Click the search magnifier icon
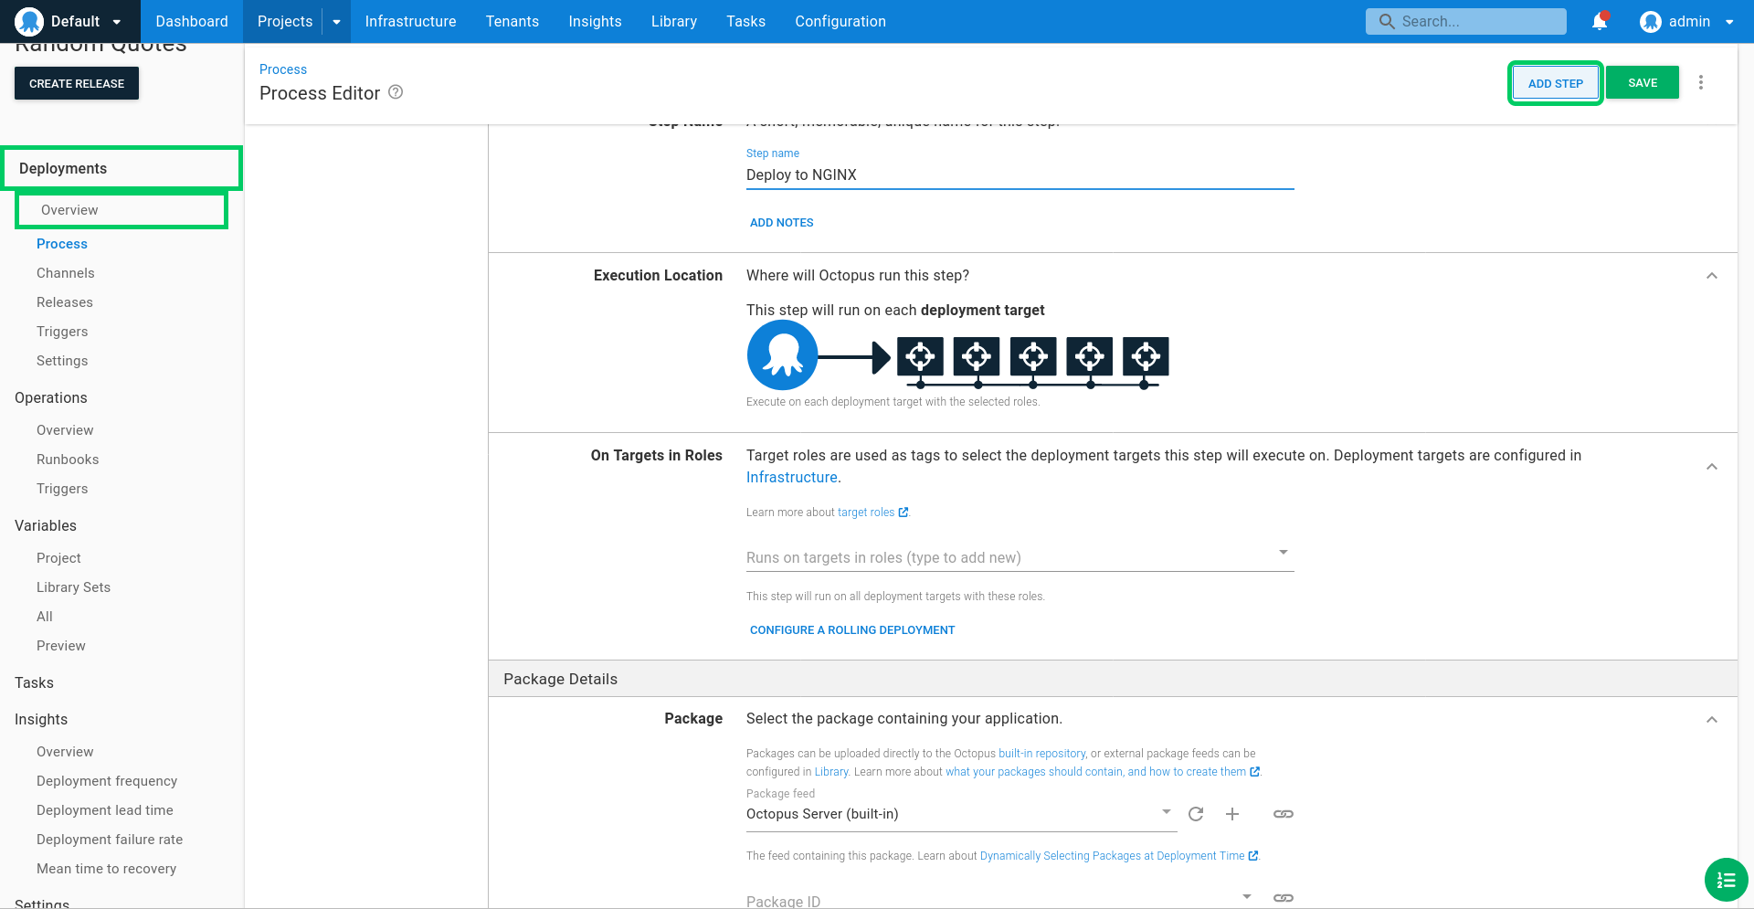This screenshot has width=1754, height=909. click(x=1387, y=21)
